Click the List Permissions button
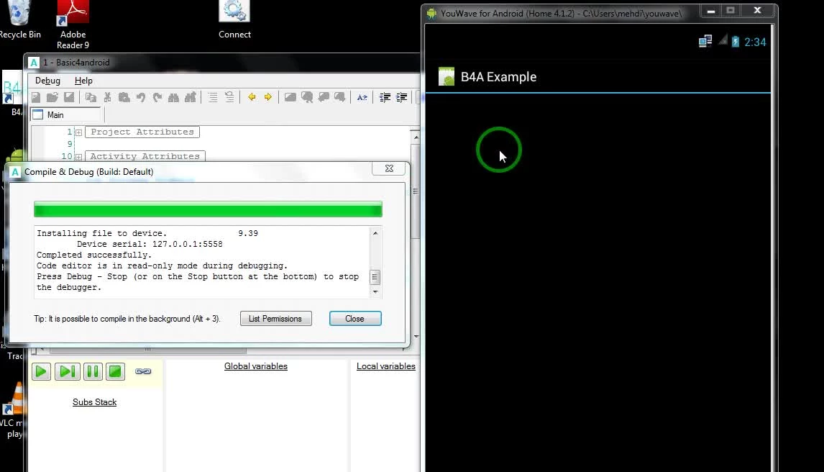 (x=276, y=319)
